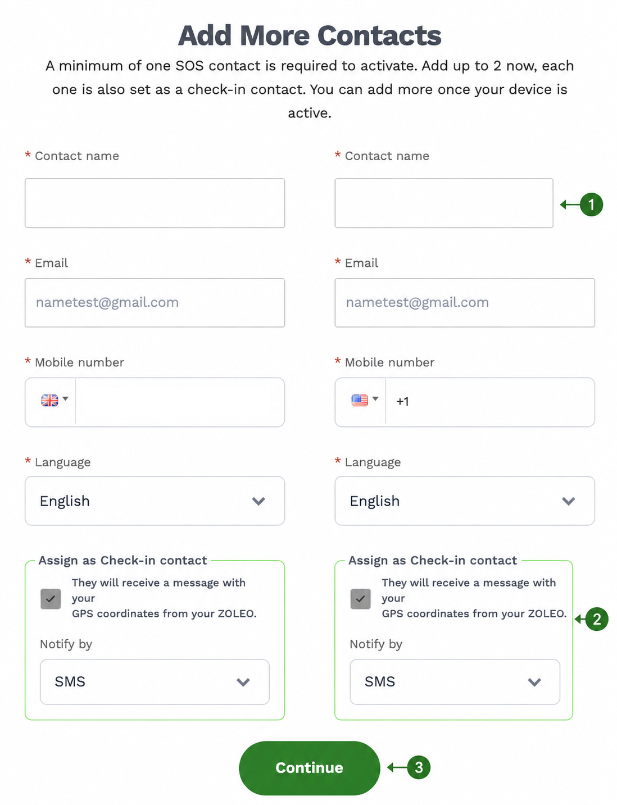Click the green number 3 annotation marker

tap(419, 767)
